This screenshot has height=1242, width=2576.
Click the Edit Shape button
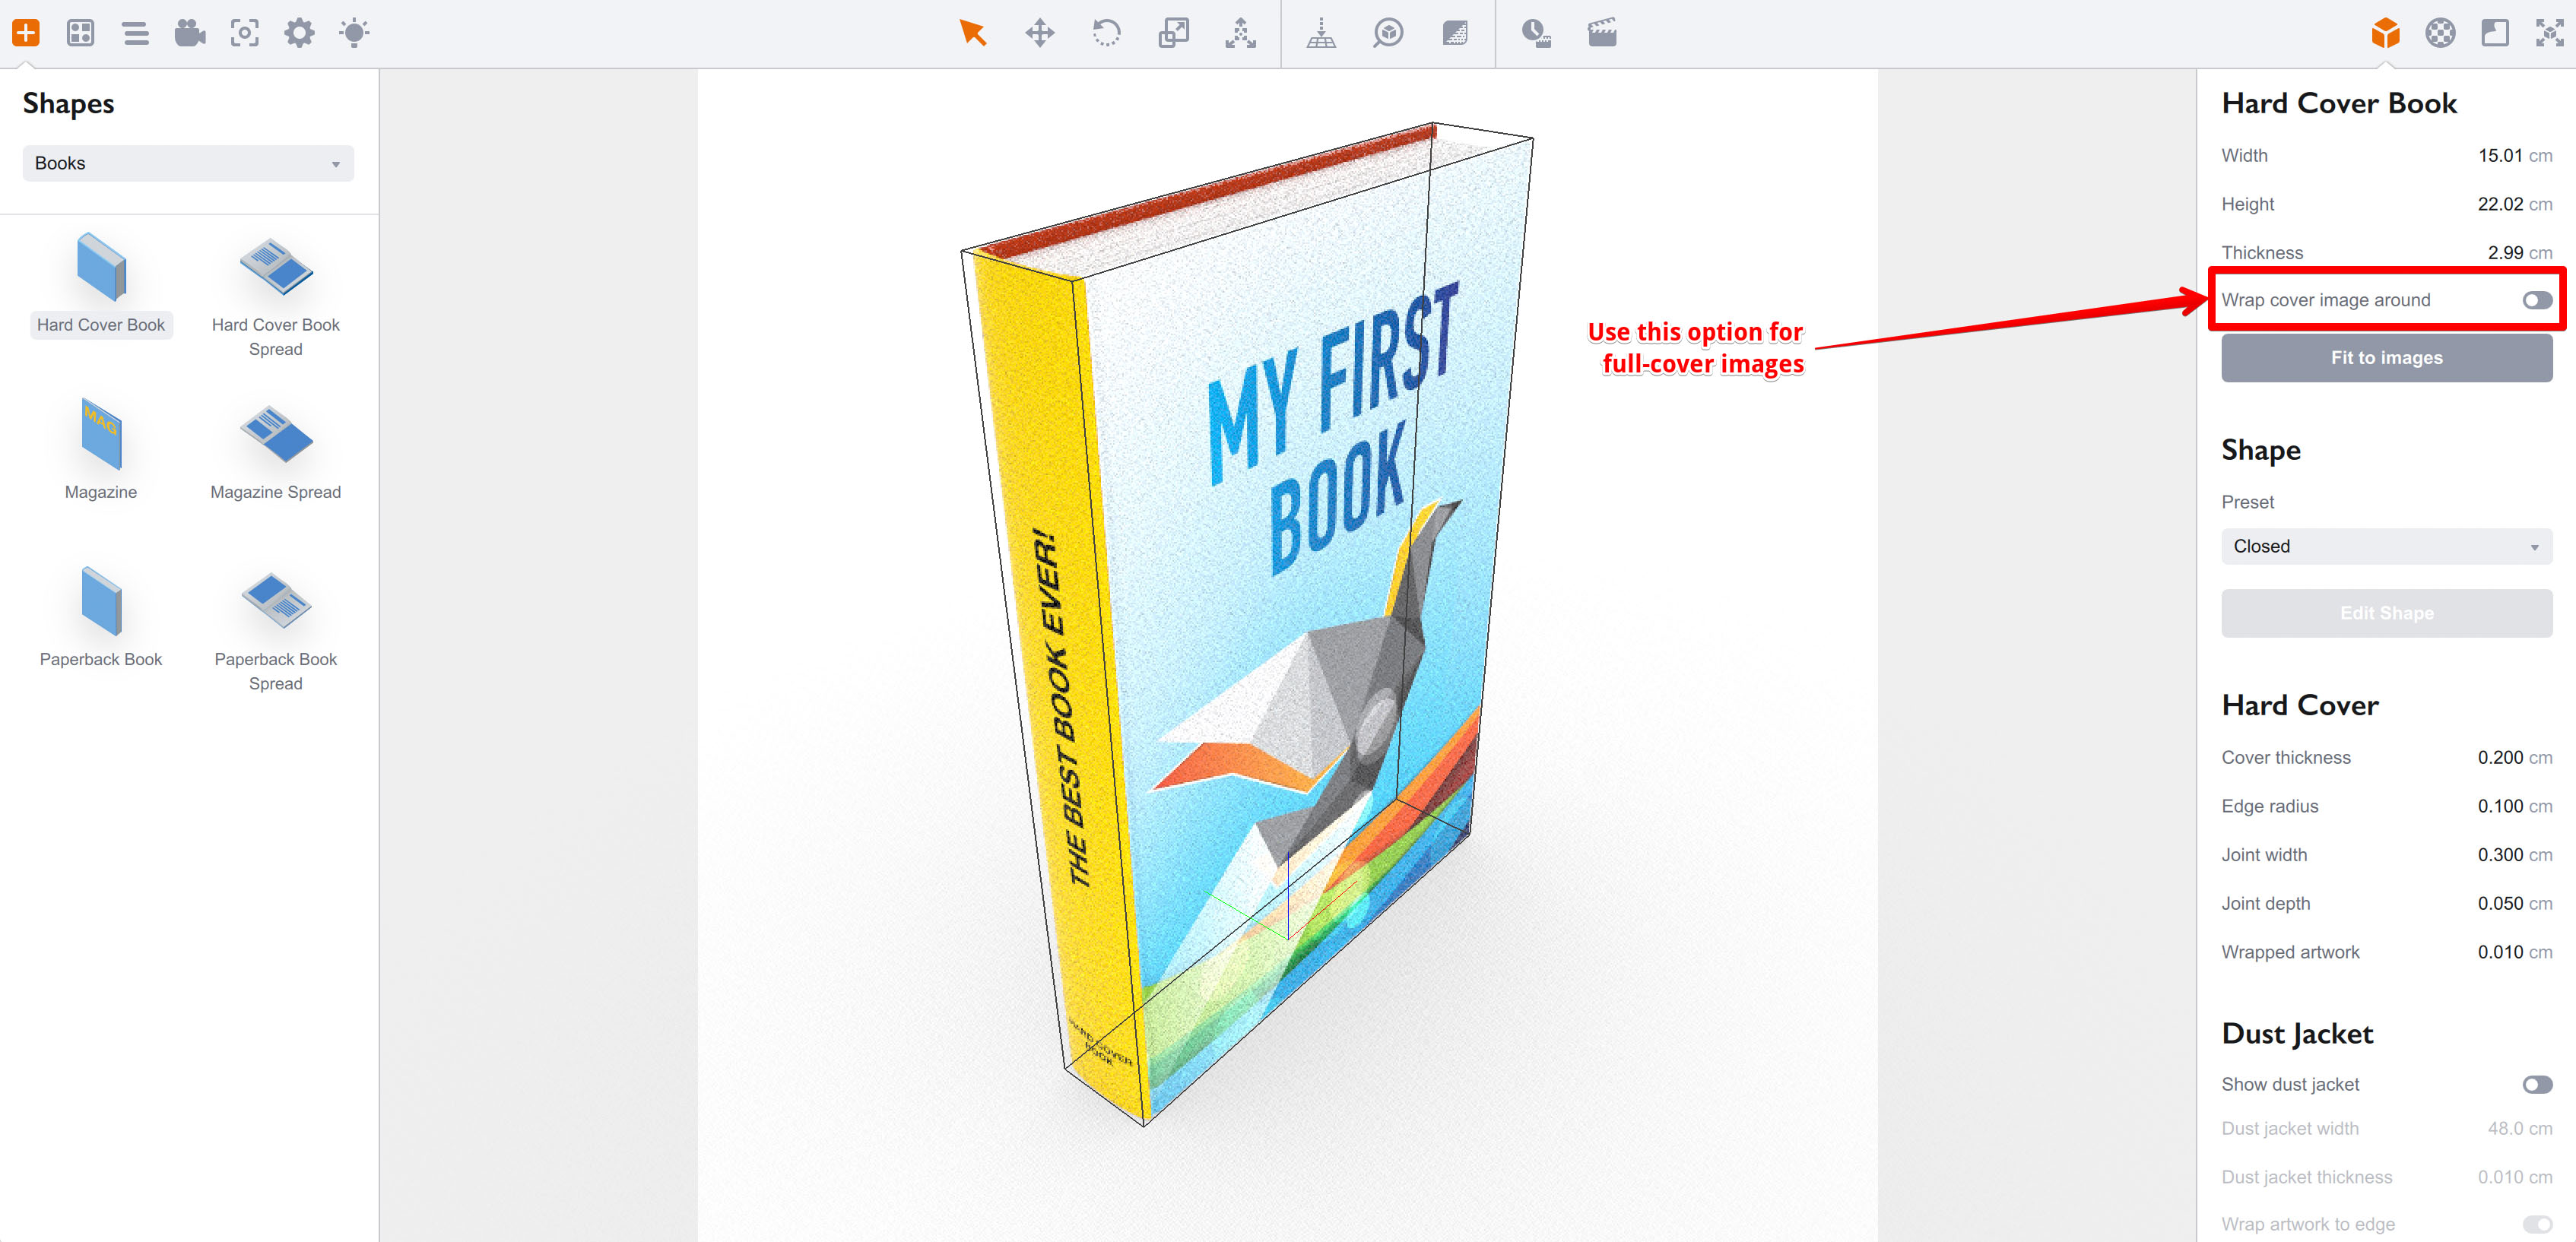pos(2386,613)
